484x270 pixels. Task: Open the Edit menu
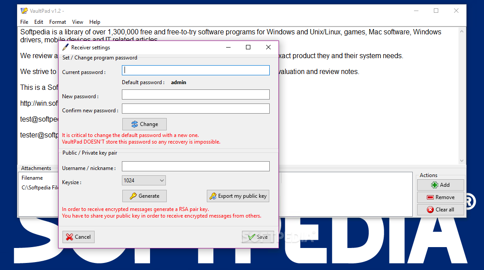(x=39, y=22)
